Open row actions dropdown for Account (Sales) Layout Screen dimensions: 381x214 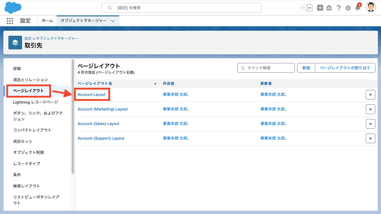370,124
